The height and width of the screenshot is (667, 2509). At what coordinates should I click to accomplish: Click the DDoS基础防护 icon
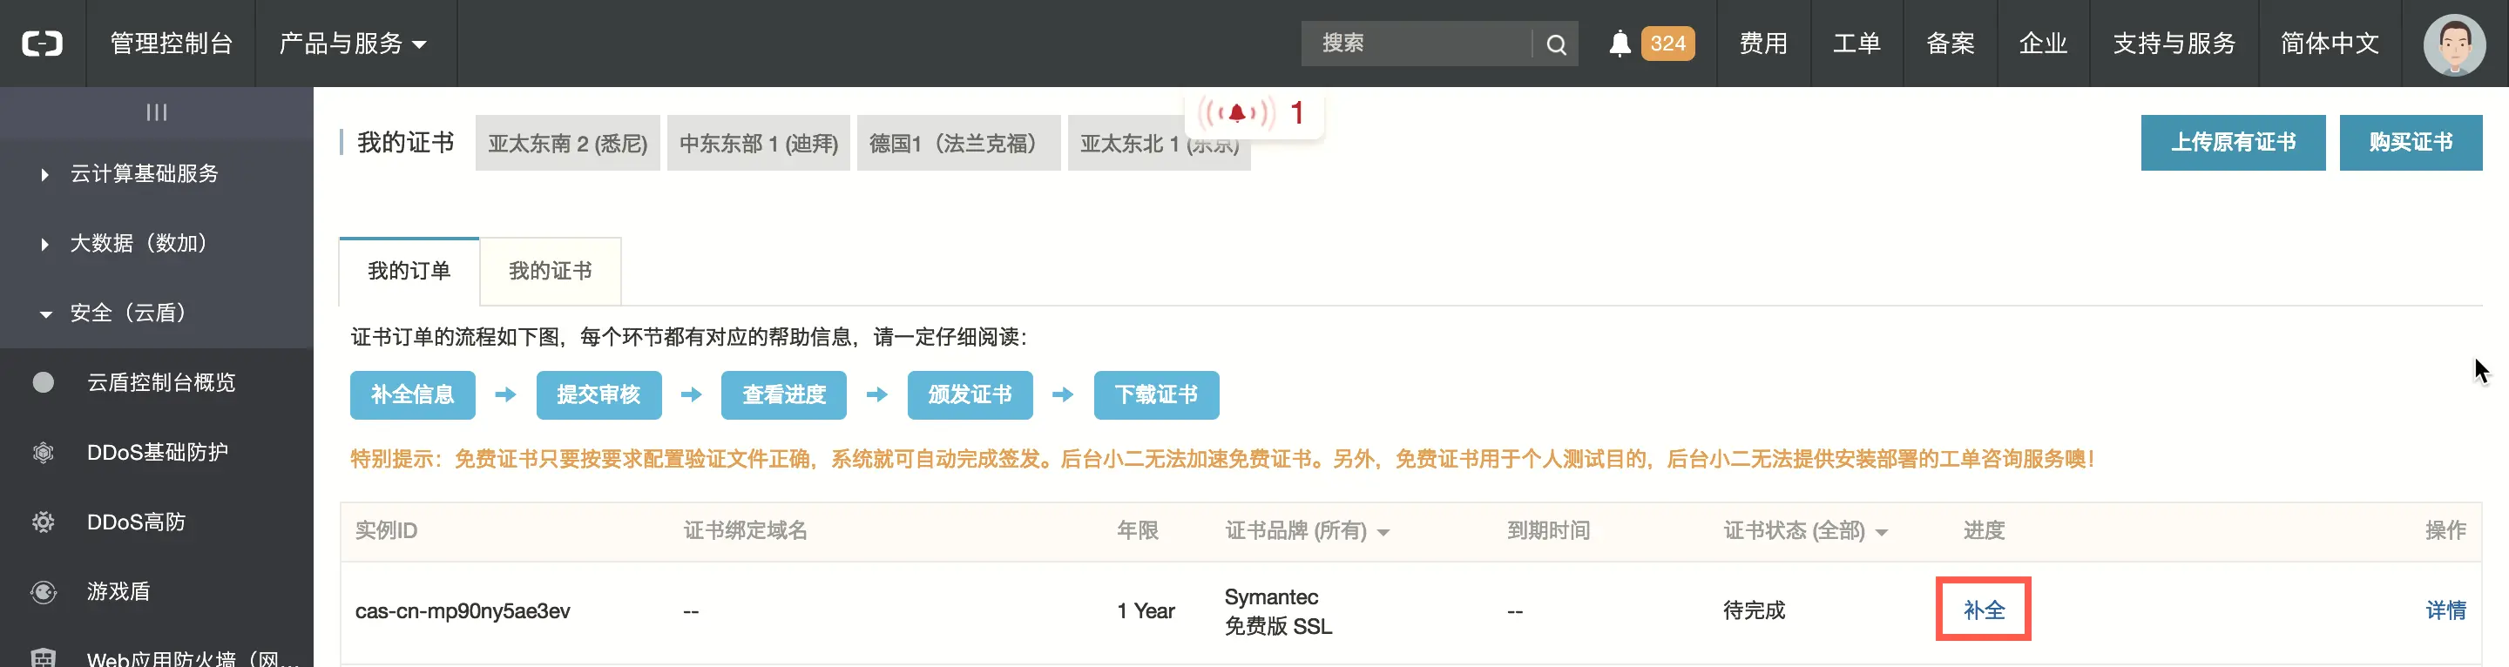43,453
